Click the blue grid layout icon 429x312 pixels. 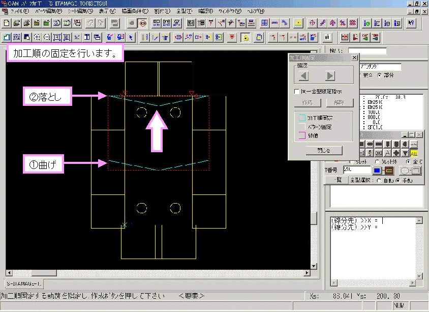pyautogui.click(x=264, y=23)
